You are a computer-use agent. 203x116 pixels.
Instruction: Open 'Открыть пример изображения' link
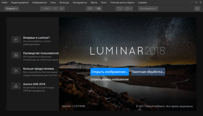coord(109,79)
